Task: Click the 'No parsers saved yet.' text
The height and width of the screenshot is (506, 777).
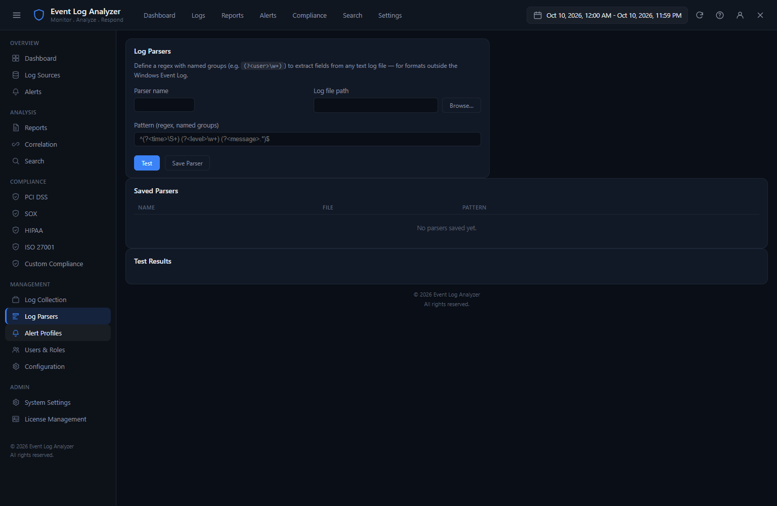Action: point(447,228)
